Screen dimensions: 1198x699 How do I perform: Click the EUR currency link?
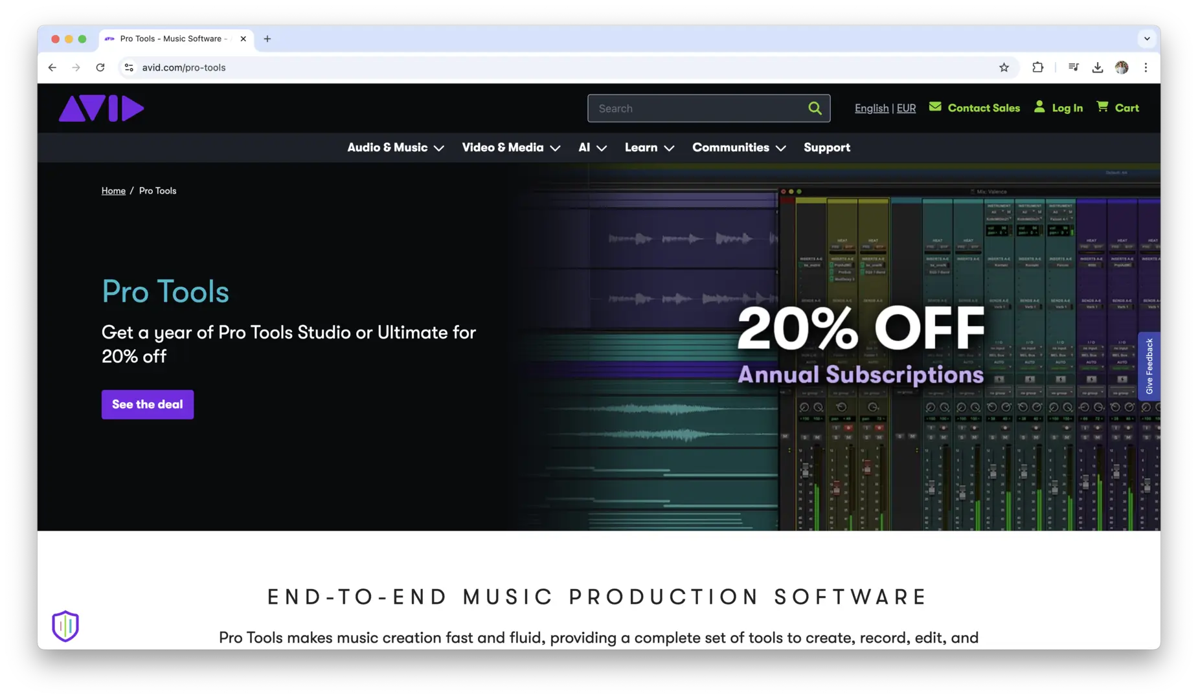click(906, 108)
